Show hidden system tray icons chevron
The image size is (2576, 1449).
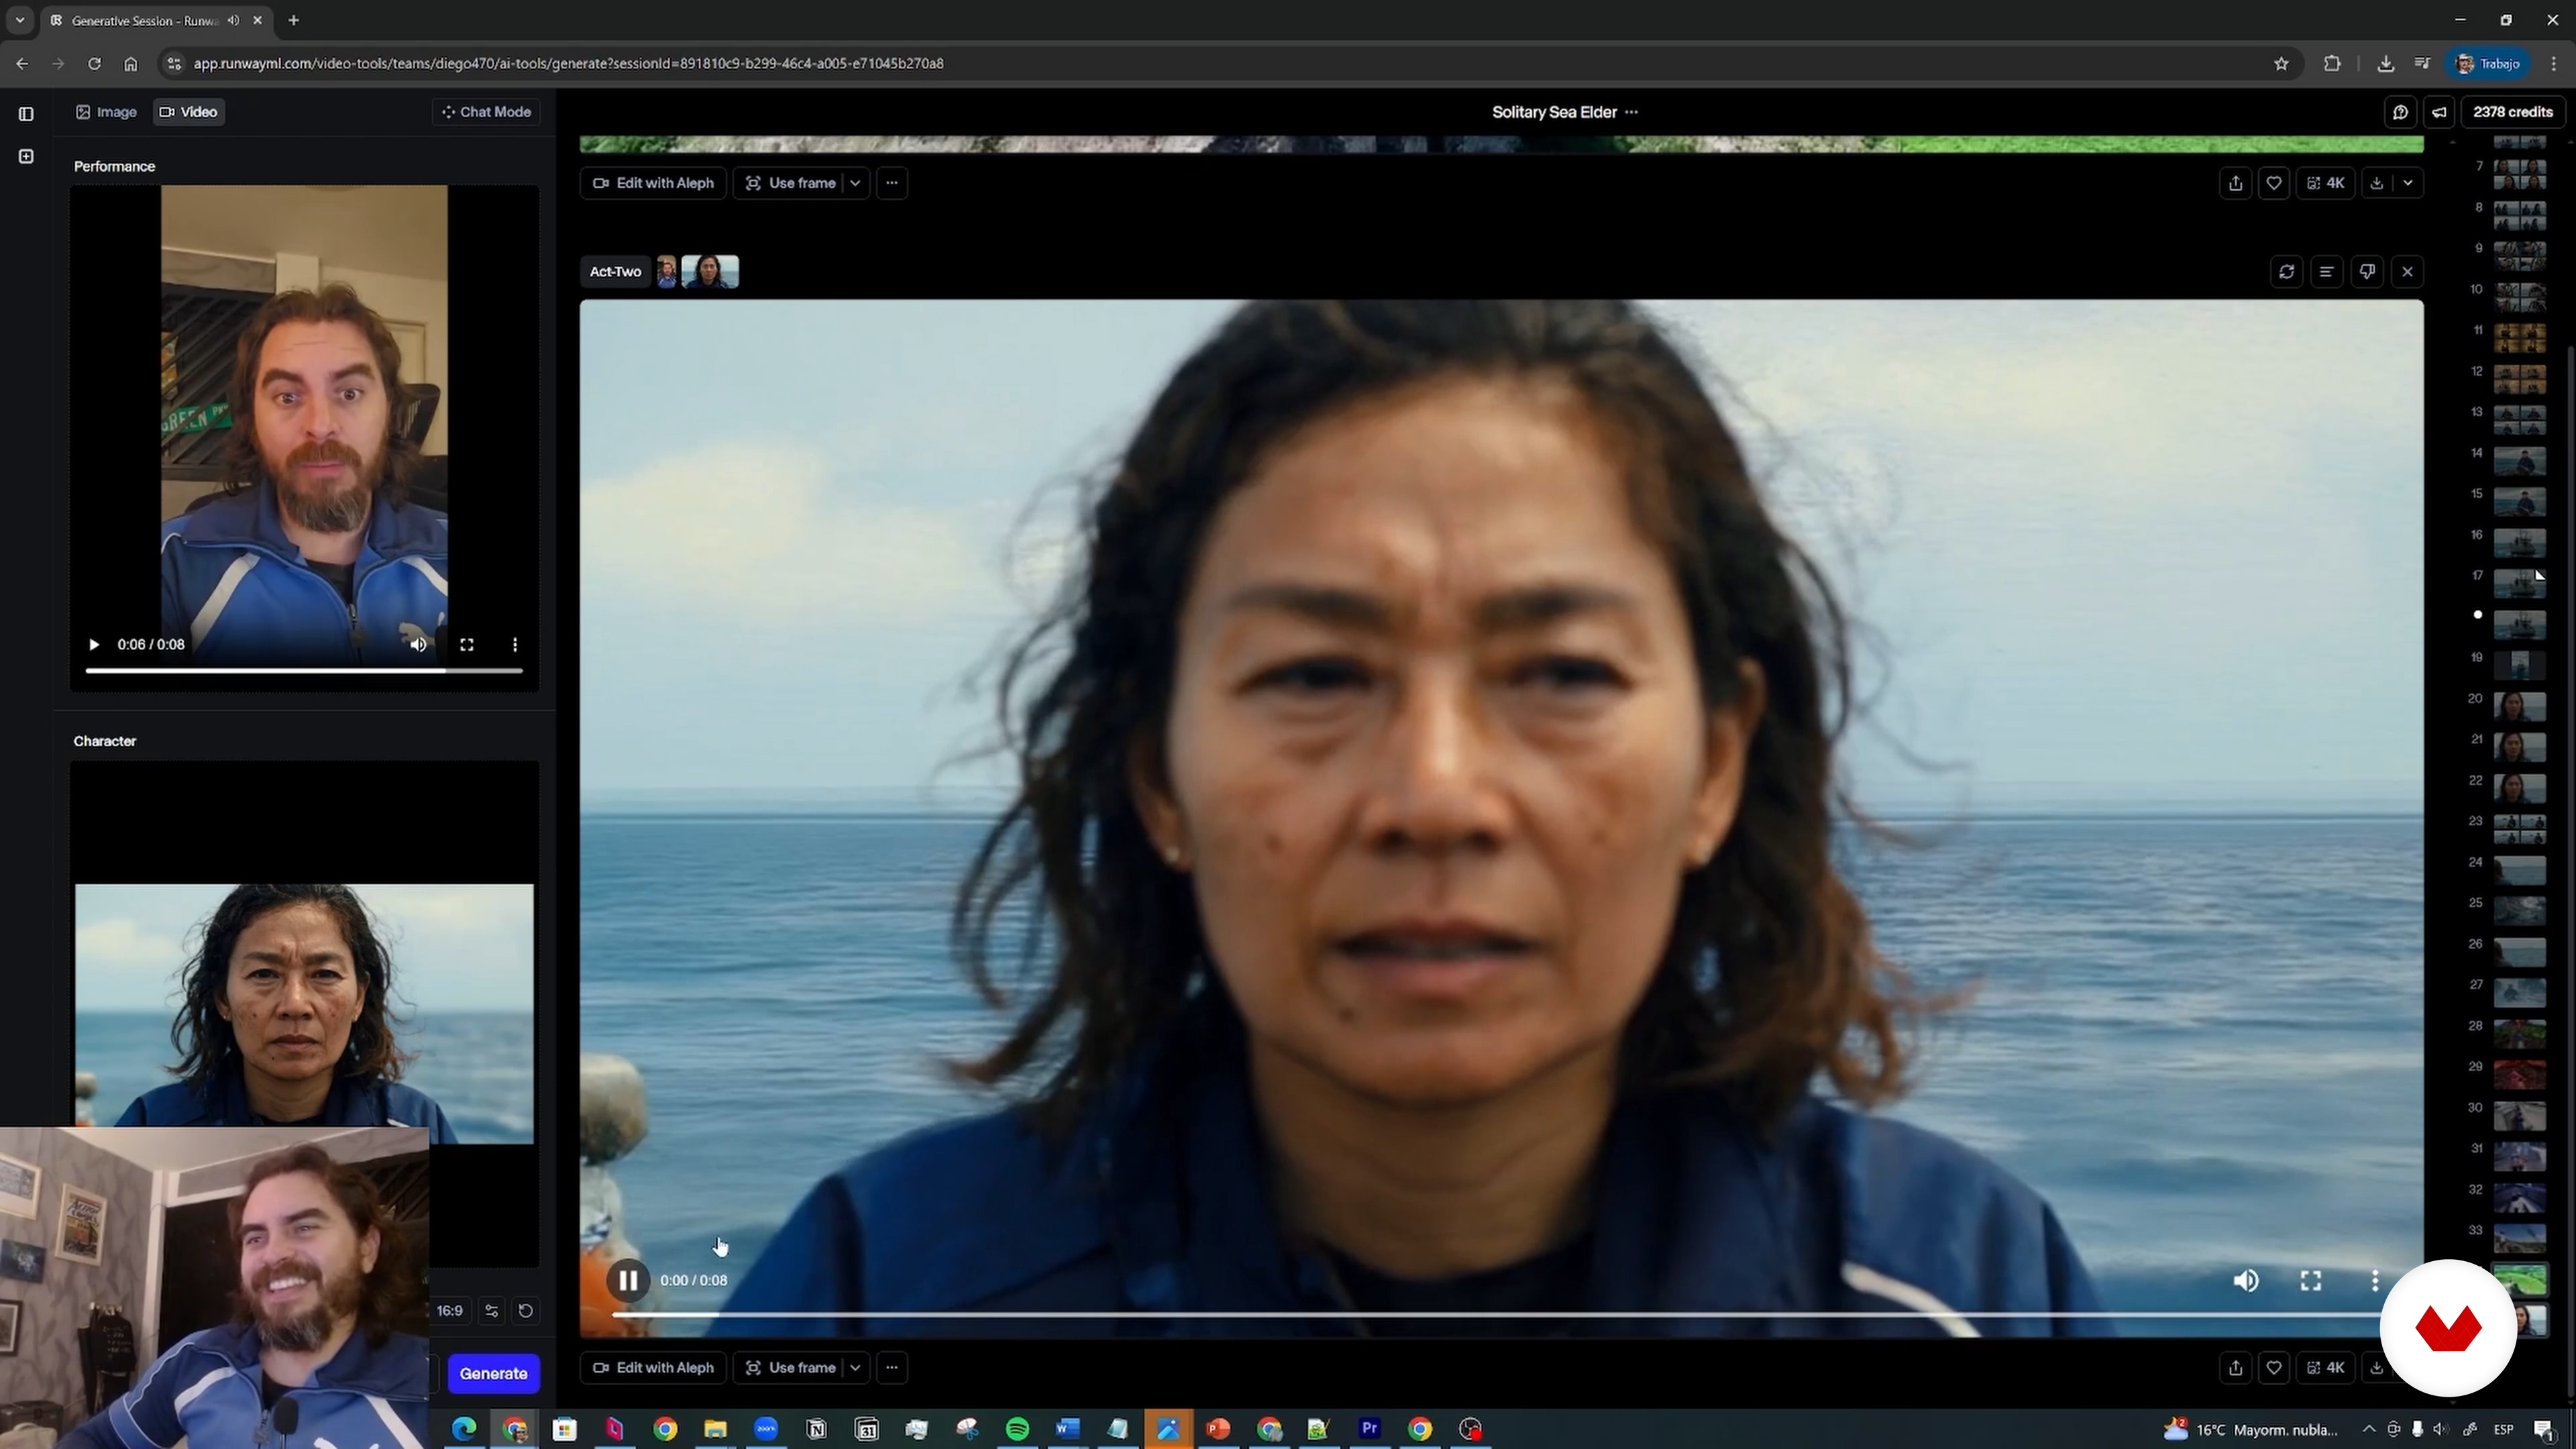(2369, 1430)
